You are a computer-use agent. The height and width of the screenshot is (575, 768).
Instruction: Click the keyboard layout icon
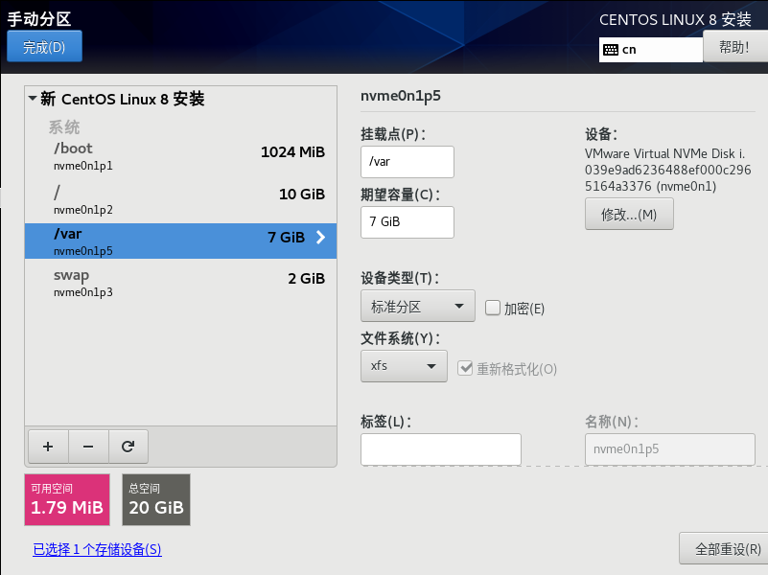pyautogui.click(x=611, y=50)
